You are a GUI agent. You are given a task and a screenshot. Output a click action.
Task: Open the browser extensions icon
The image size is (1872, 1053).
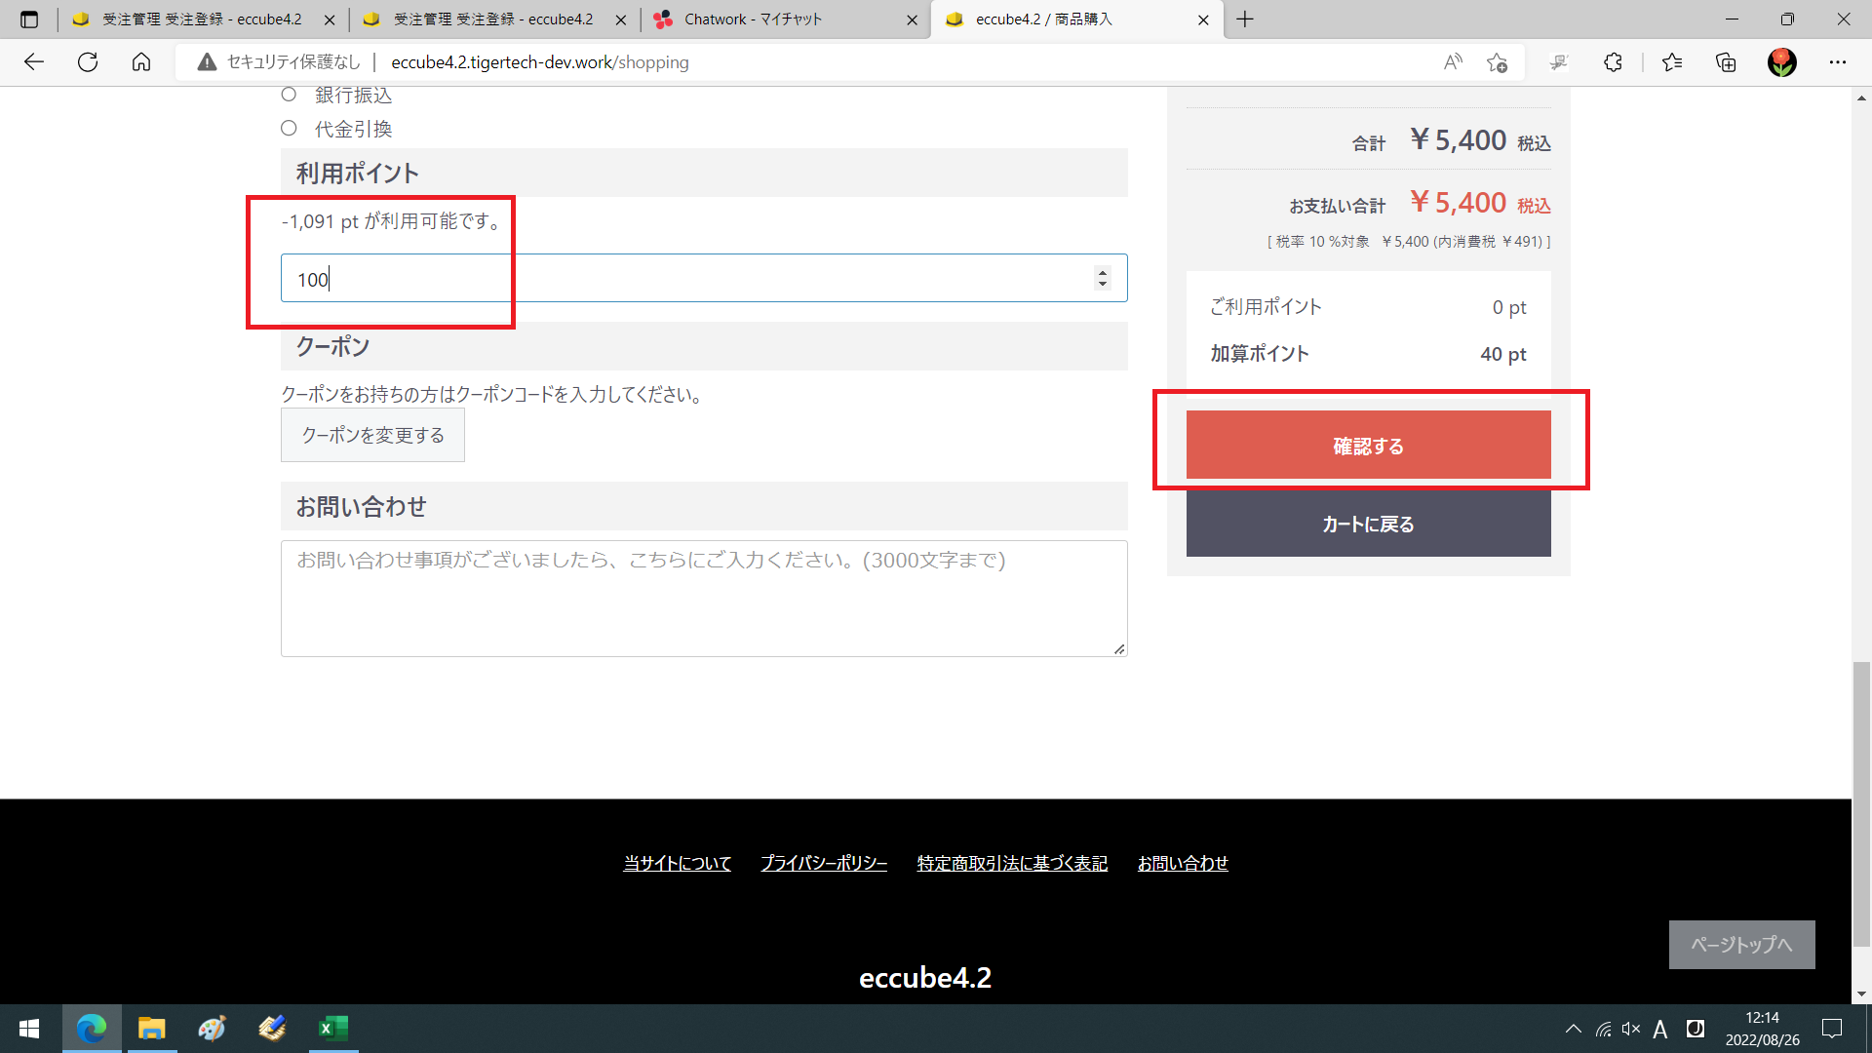[x=1613, y=61]
